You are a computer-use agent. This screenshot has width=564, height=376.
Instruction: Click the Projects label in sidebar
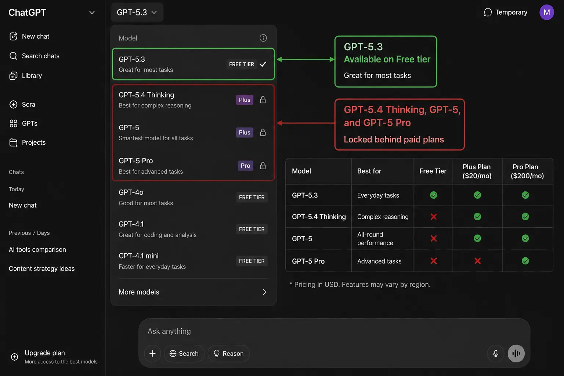point(34,142)
